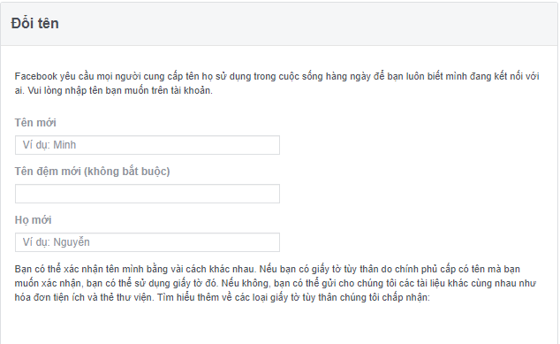
Task: Click the 'Tên đệm mới (không bắt buộc)' label
Action: (x=92, y=172)
